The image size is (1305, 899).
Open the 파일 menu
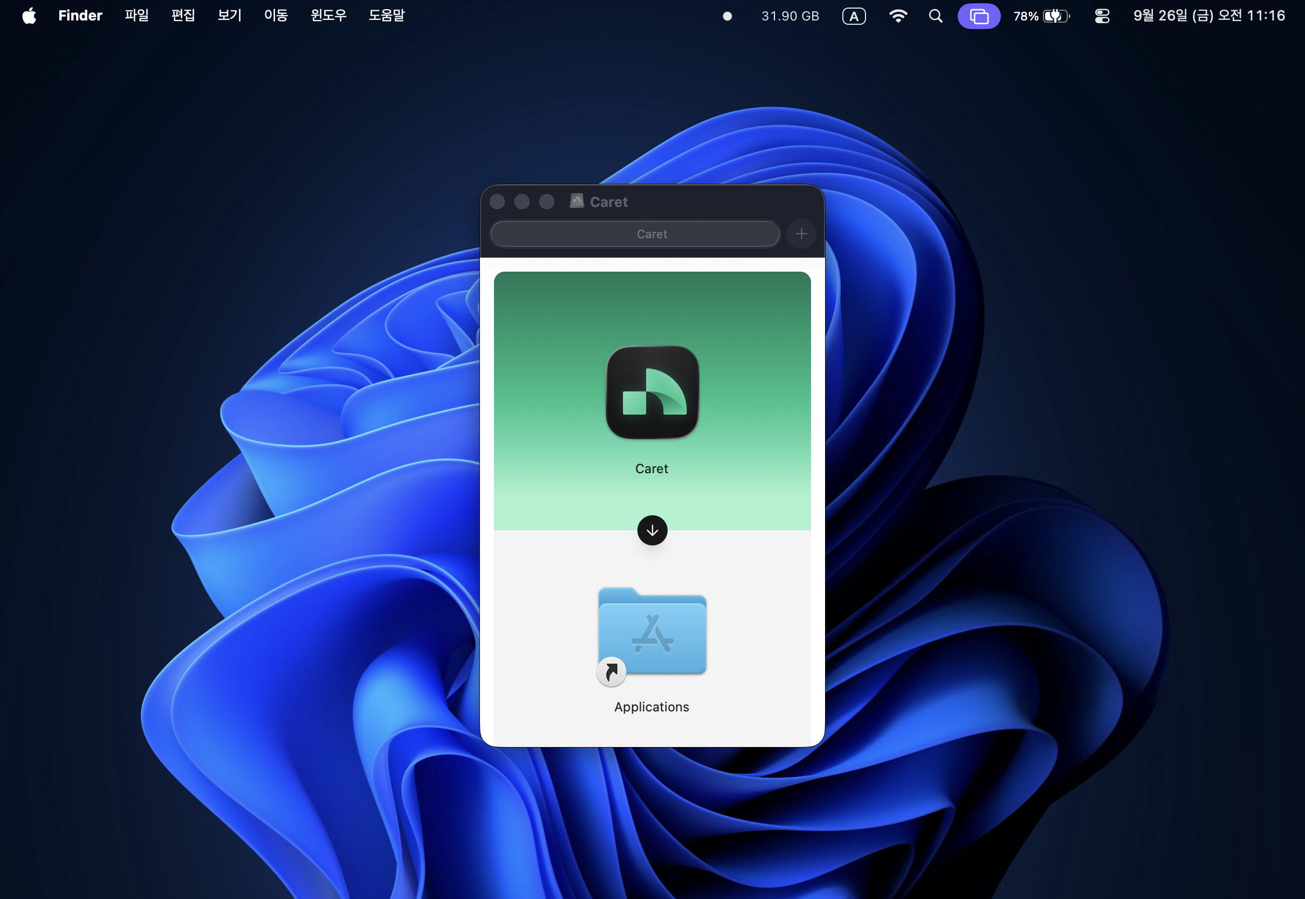[x=136, y=16]
